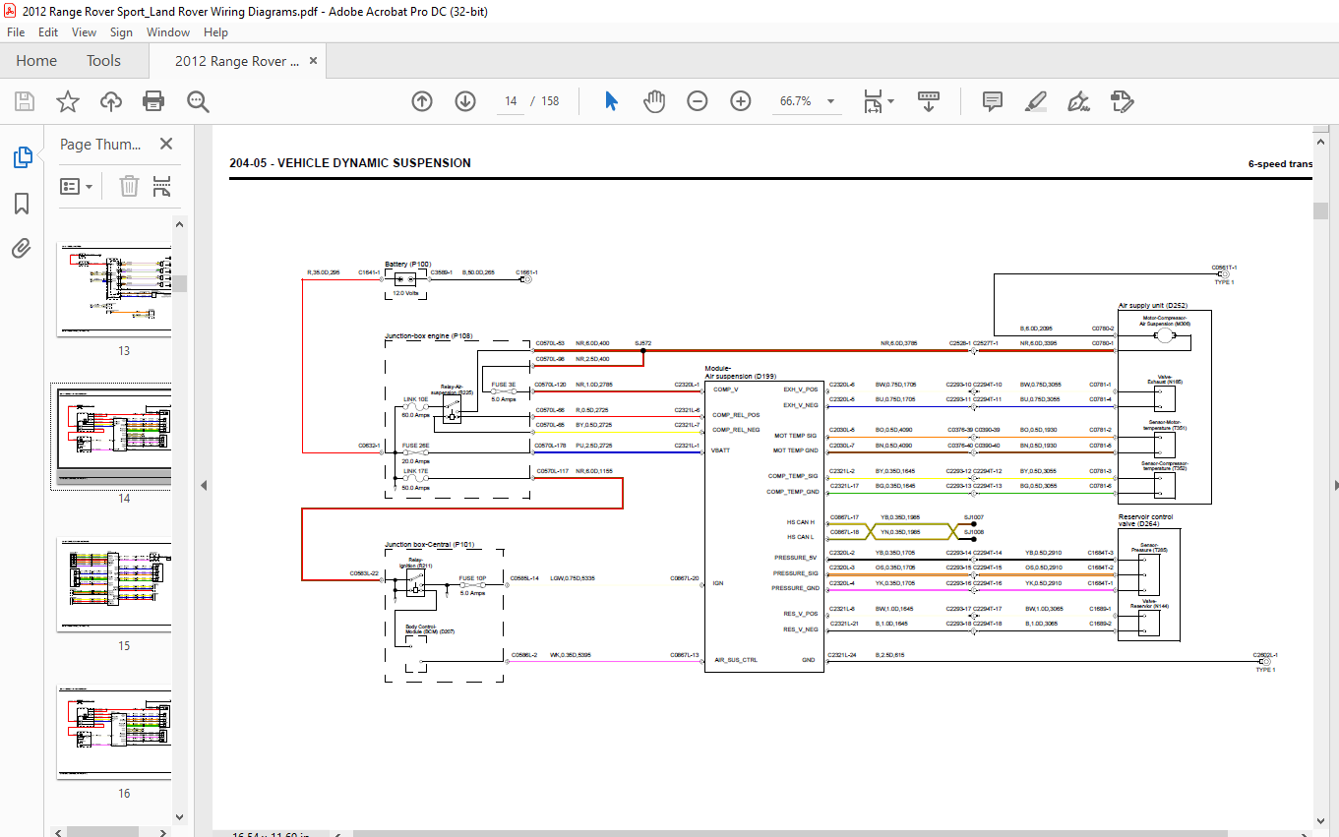The width and height of the screenshot is (1339, 837).
Task: Zoom in with plus button
Action: tap(741, 101)
